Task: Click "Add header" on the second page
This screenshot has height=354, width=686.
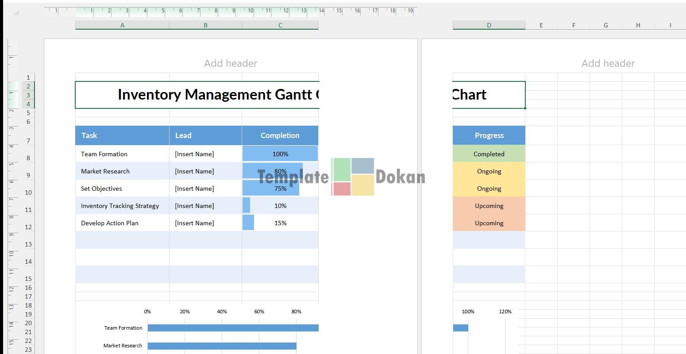Action: pyautogui.click(x=608, y=63)
